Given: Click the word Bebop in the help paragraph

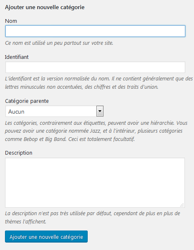Looking at the screenshot, I should [x=31, y=139].
